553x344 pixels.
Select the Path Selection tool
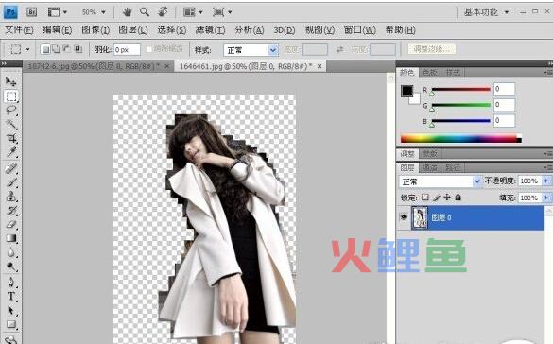(x=11, y=311)
